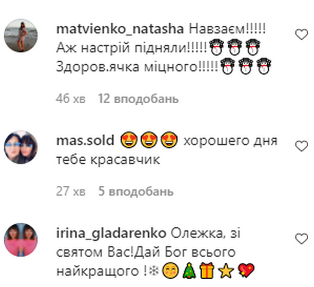Image resolution: width=314 pixels, height=287 pixels.
Task: Click the gift box emoji
Action: click(x=207, y=271)
